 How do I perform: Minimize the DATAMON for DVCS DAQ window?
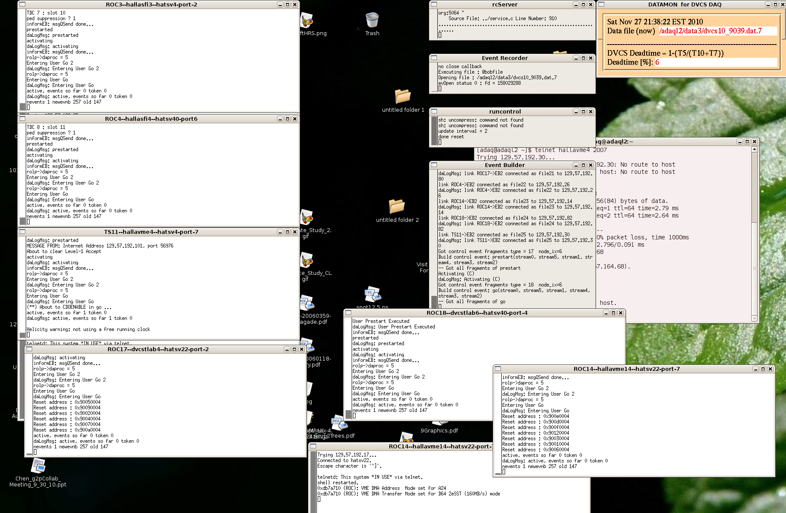tap(768, 4)
